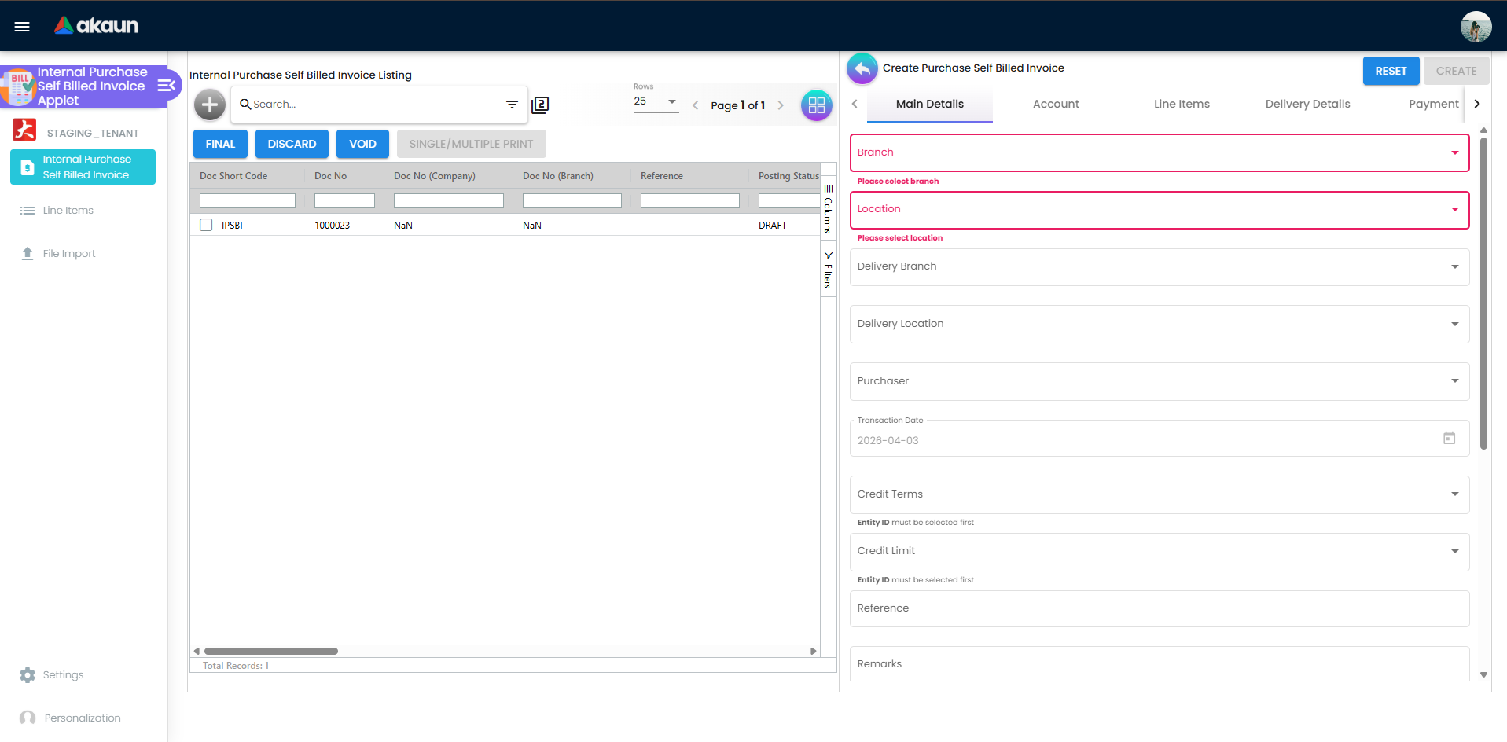This screenshot has width=1507, height=742.
Task: Click the teal back arrow on Create Purchase panel
Action: click(x=862, y=68)
